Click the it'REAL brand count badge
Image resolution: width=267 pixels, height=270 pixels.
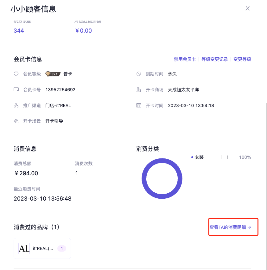pyautogui.click(x=62, y=248)
